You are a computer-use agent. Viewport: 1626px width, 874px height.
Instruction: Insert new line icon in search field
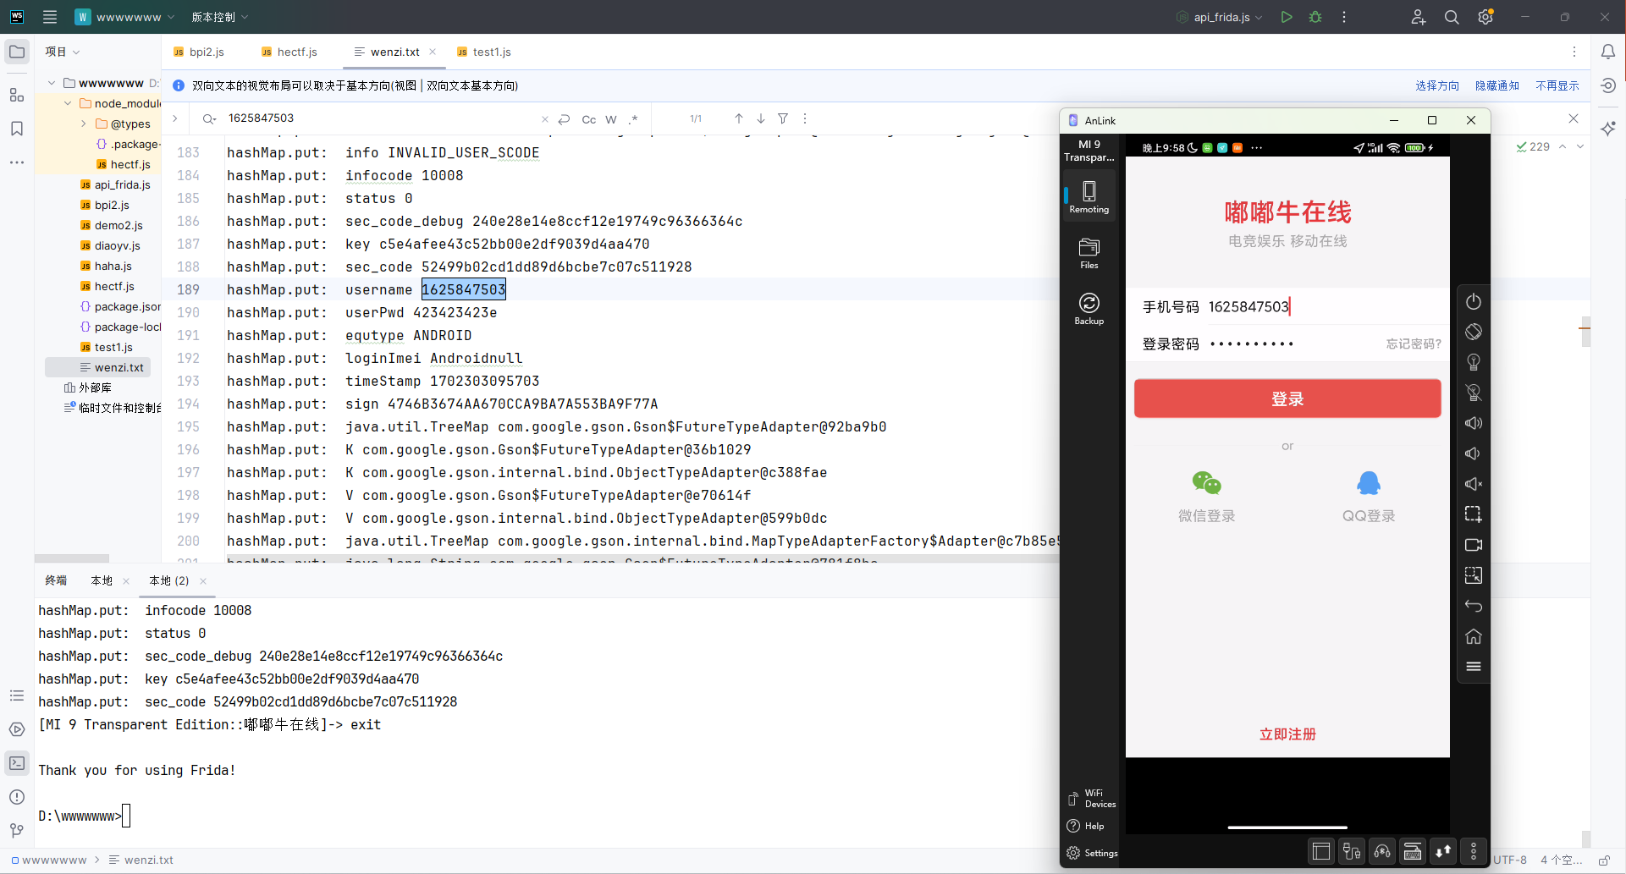pos(565,119)
